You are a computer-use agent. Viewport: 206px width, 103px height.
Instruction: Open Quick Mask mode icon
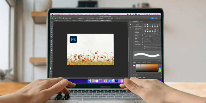(51, 72)
